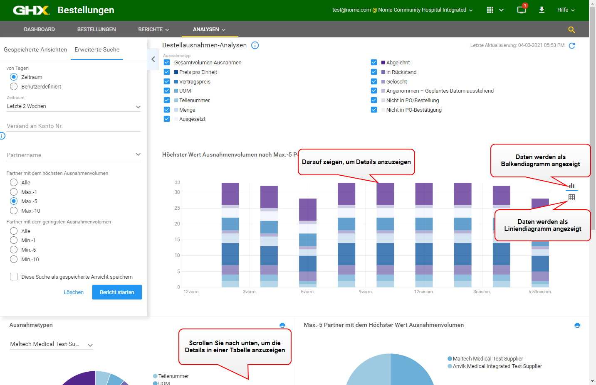Go to Bestellungen in navigation bar
The image size is (596, 385).
[x=96, y=29]
